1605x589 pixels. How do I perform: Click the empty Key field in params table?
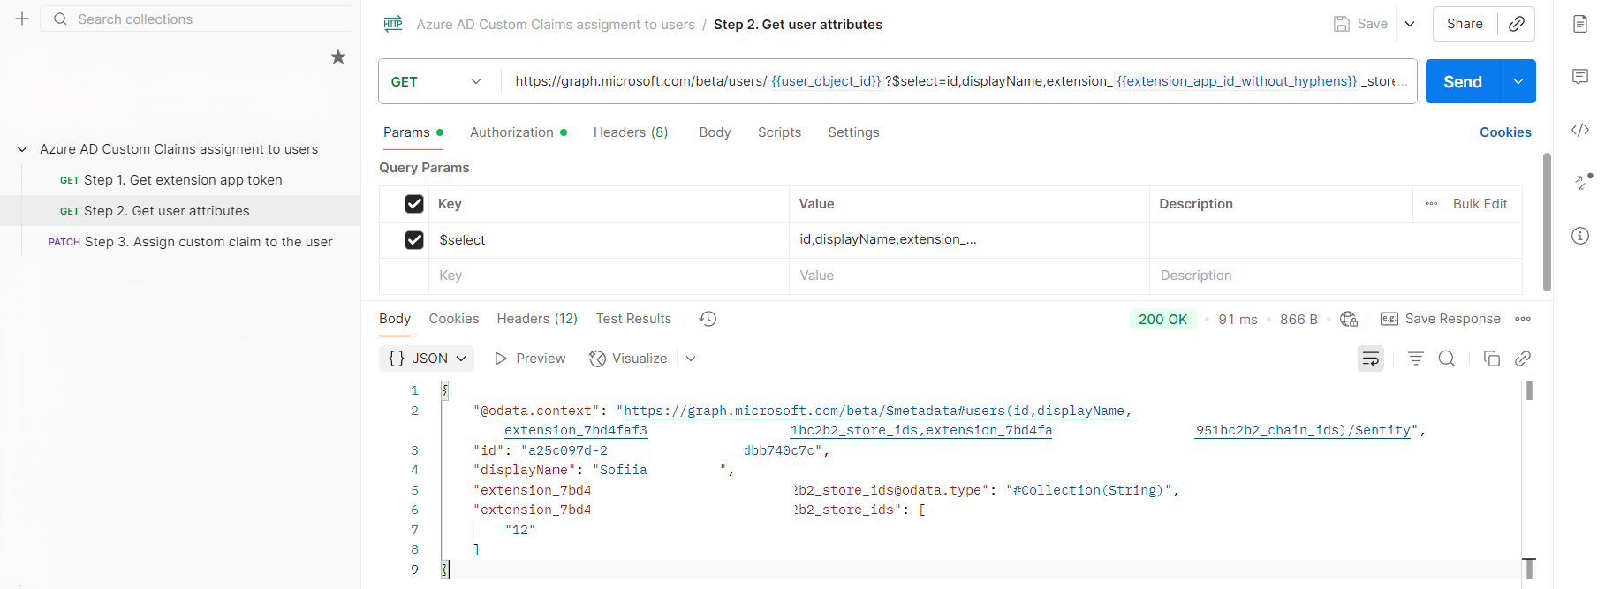[x=610, y=276]
